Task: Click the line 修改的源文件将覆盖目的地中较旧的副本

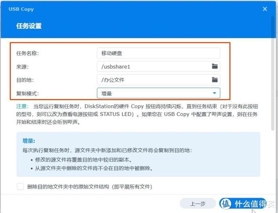Action: pyautogui.click(x=84, y=160)
